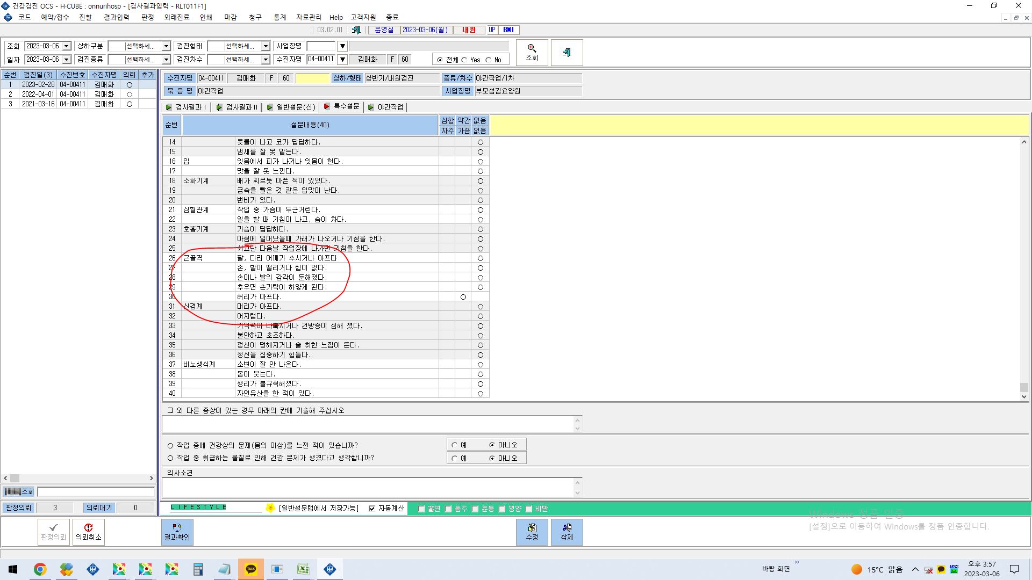Image resolution: width=1032 pixels, height=580 pixels.
Task: Click the 조회 magnifier search button
Action: [x=532, y=53]
